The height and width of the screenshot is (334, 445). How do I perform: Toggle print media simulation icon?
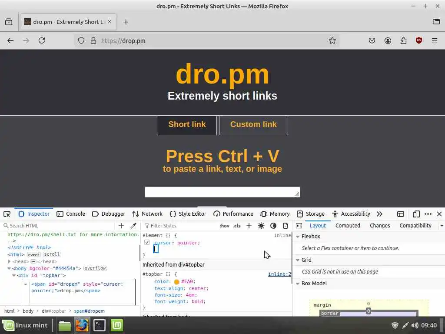click(286, 226)
